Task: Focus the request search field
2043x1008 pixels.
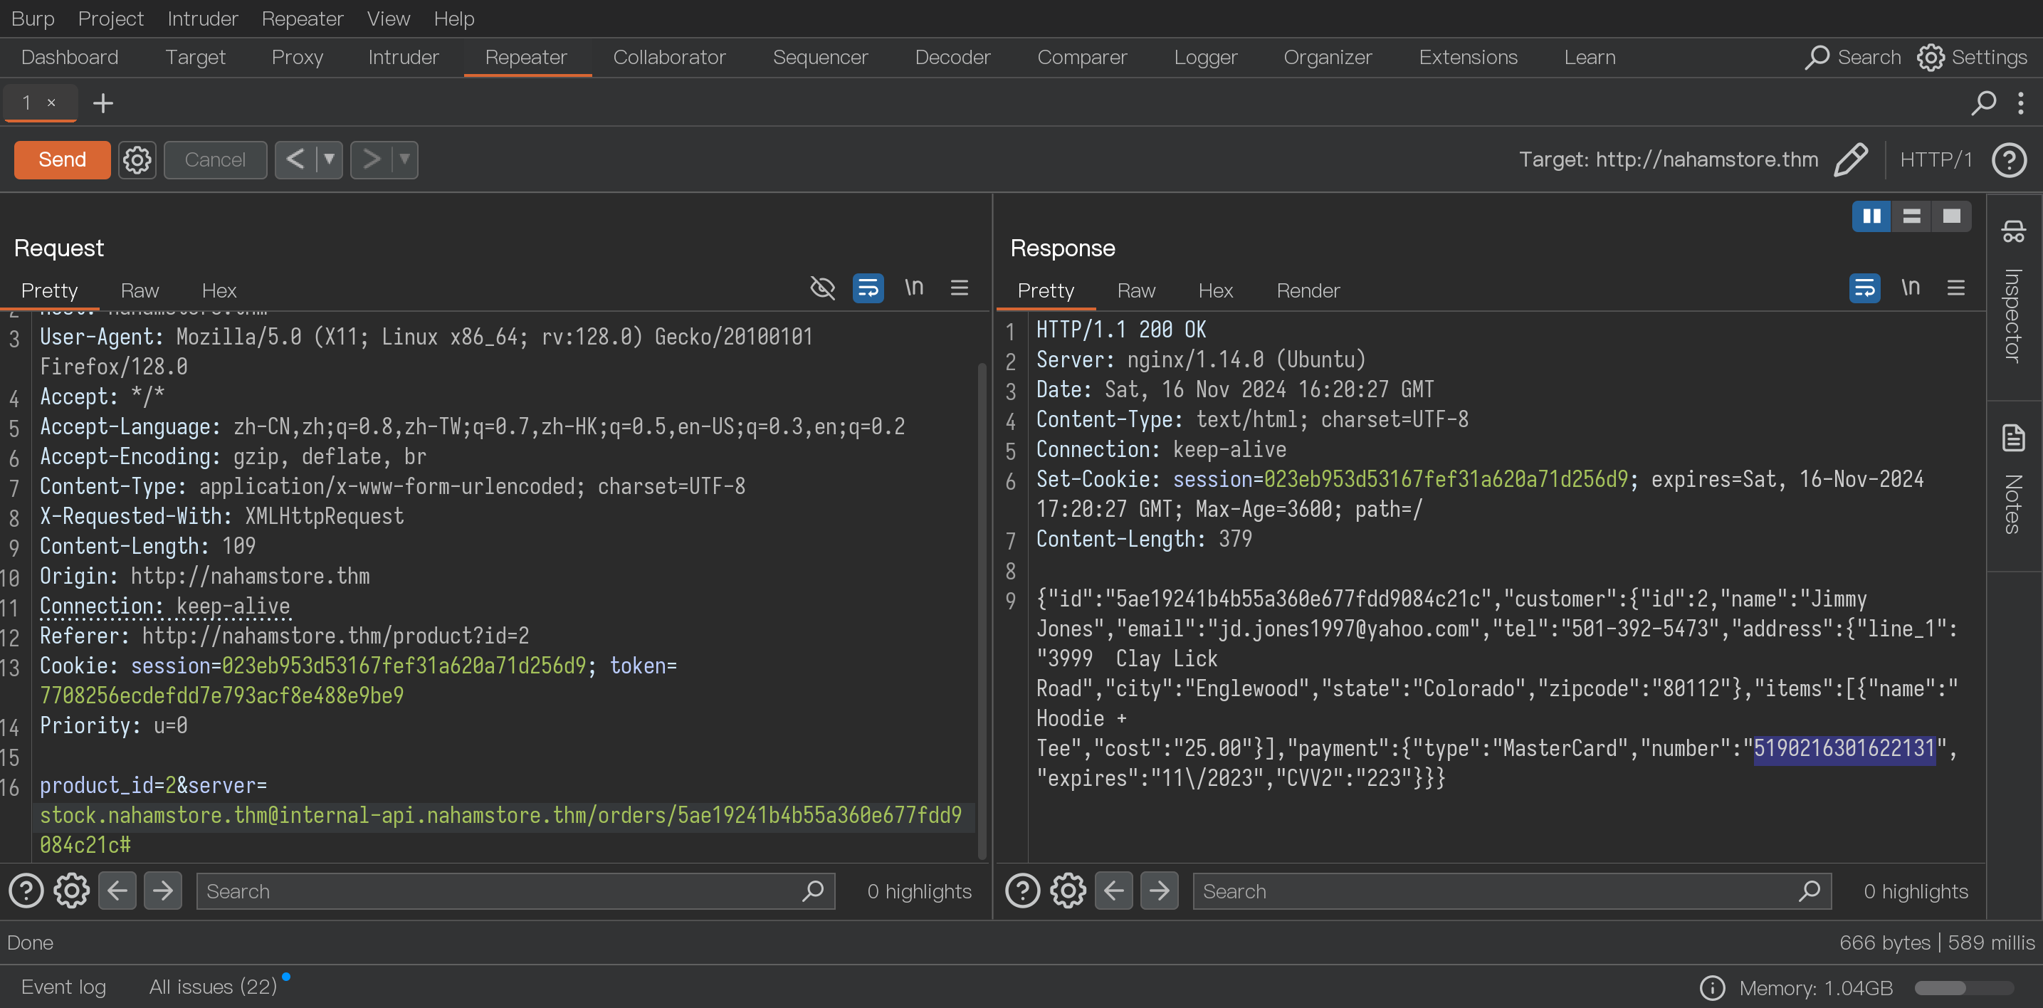Action: [x=515, y=891]
